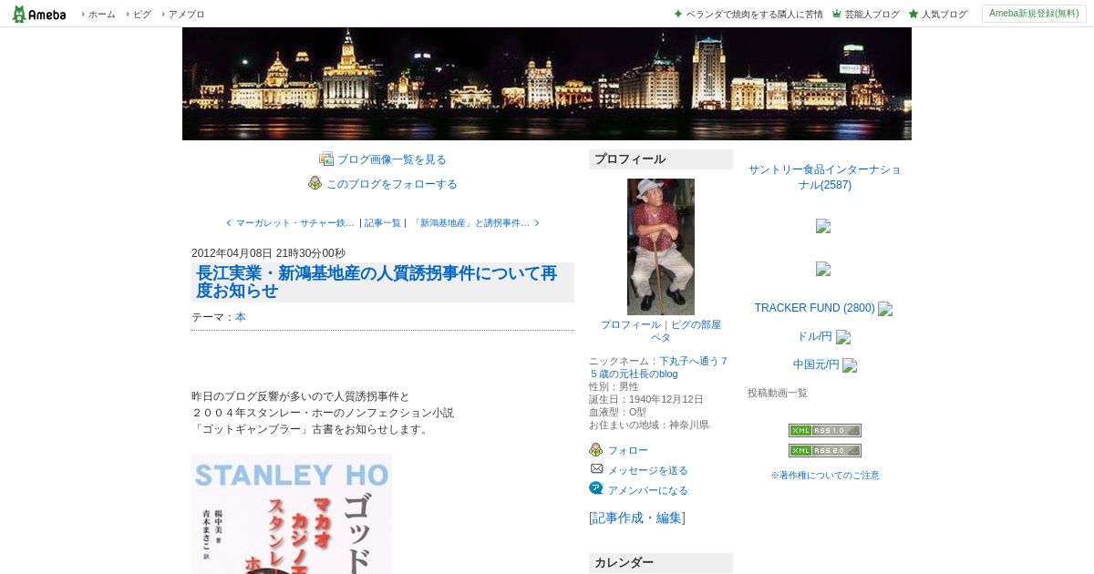Screen dimensions: 1094x574
Task: Click the 投稿動画一覧 text
Action: 778,393
